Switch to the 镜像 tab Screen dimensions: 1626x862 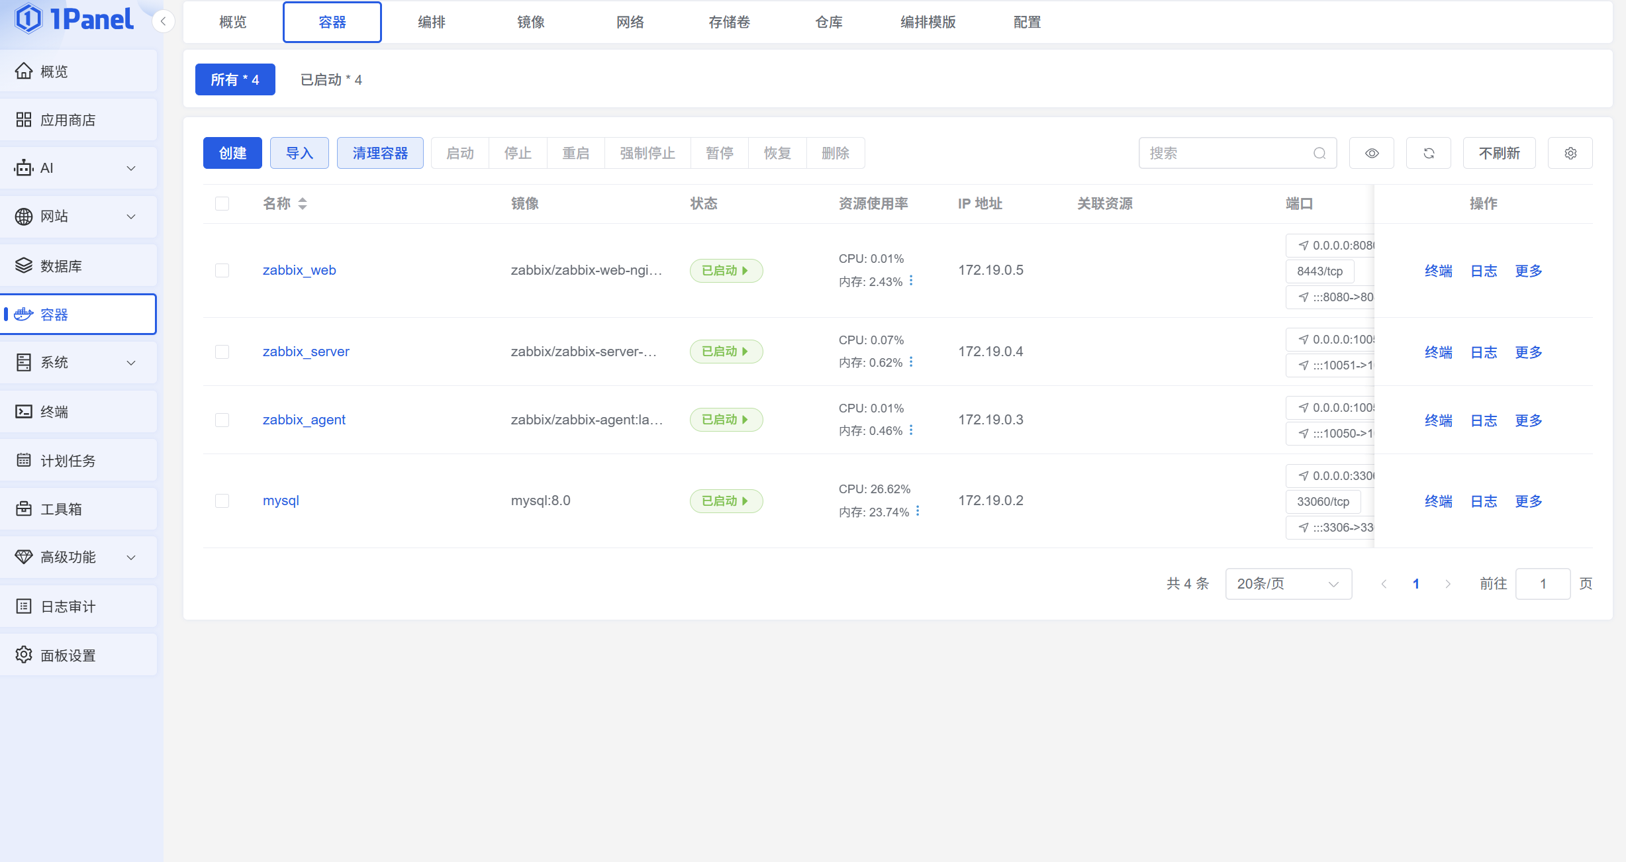[530, 23]
